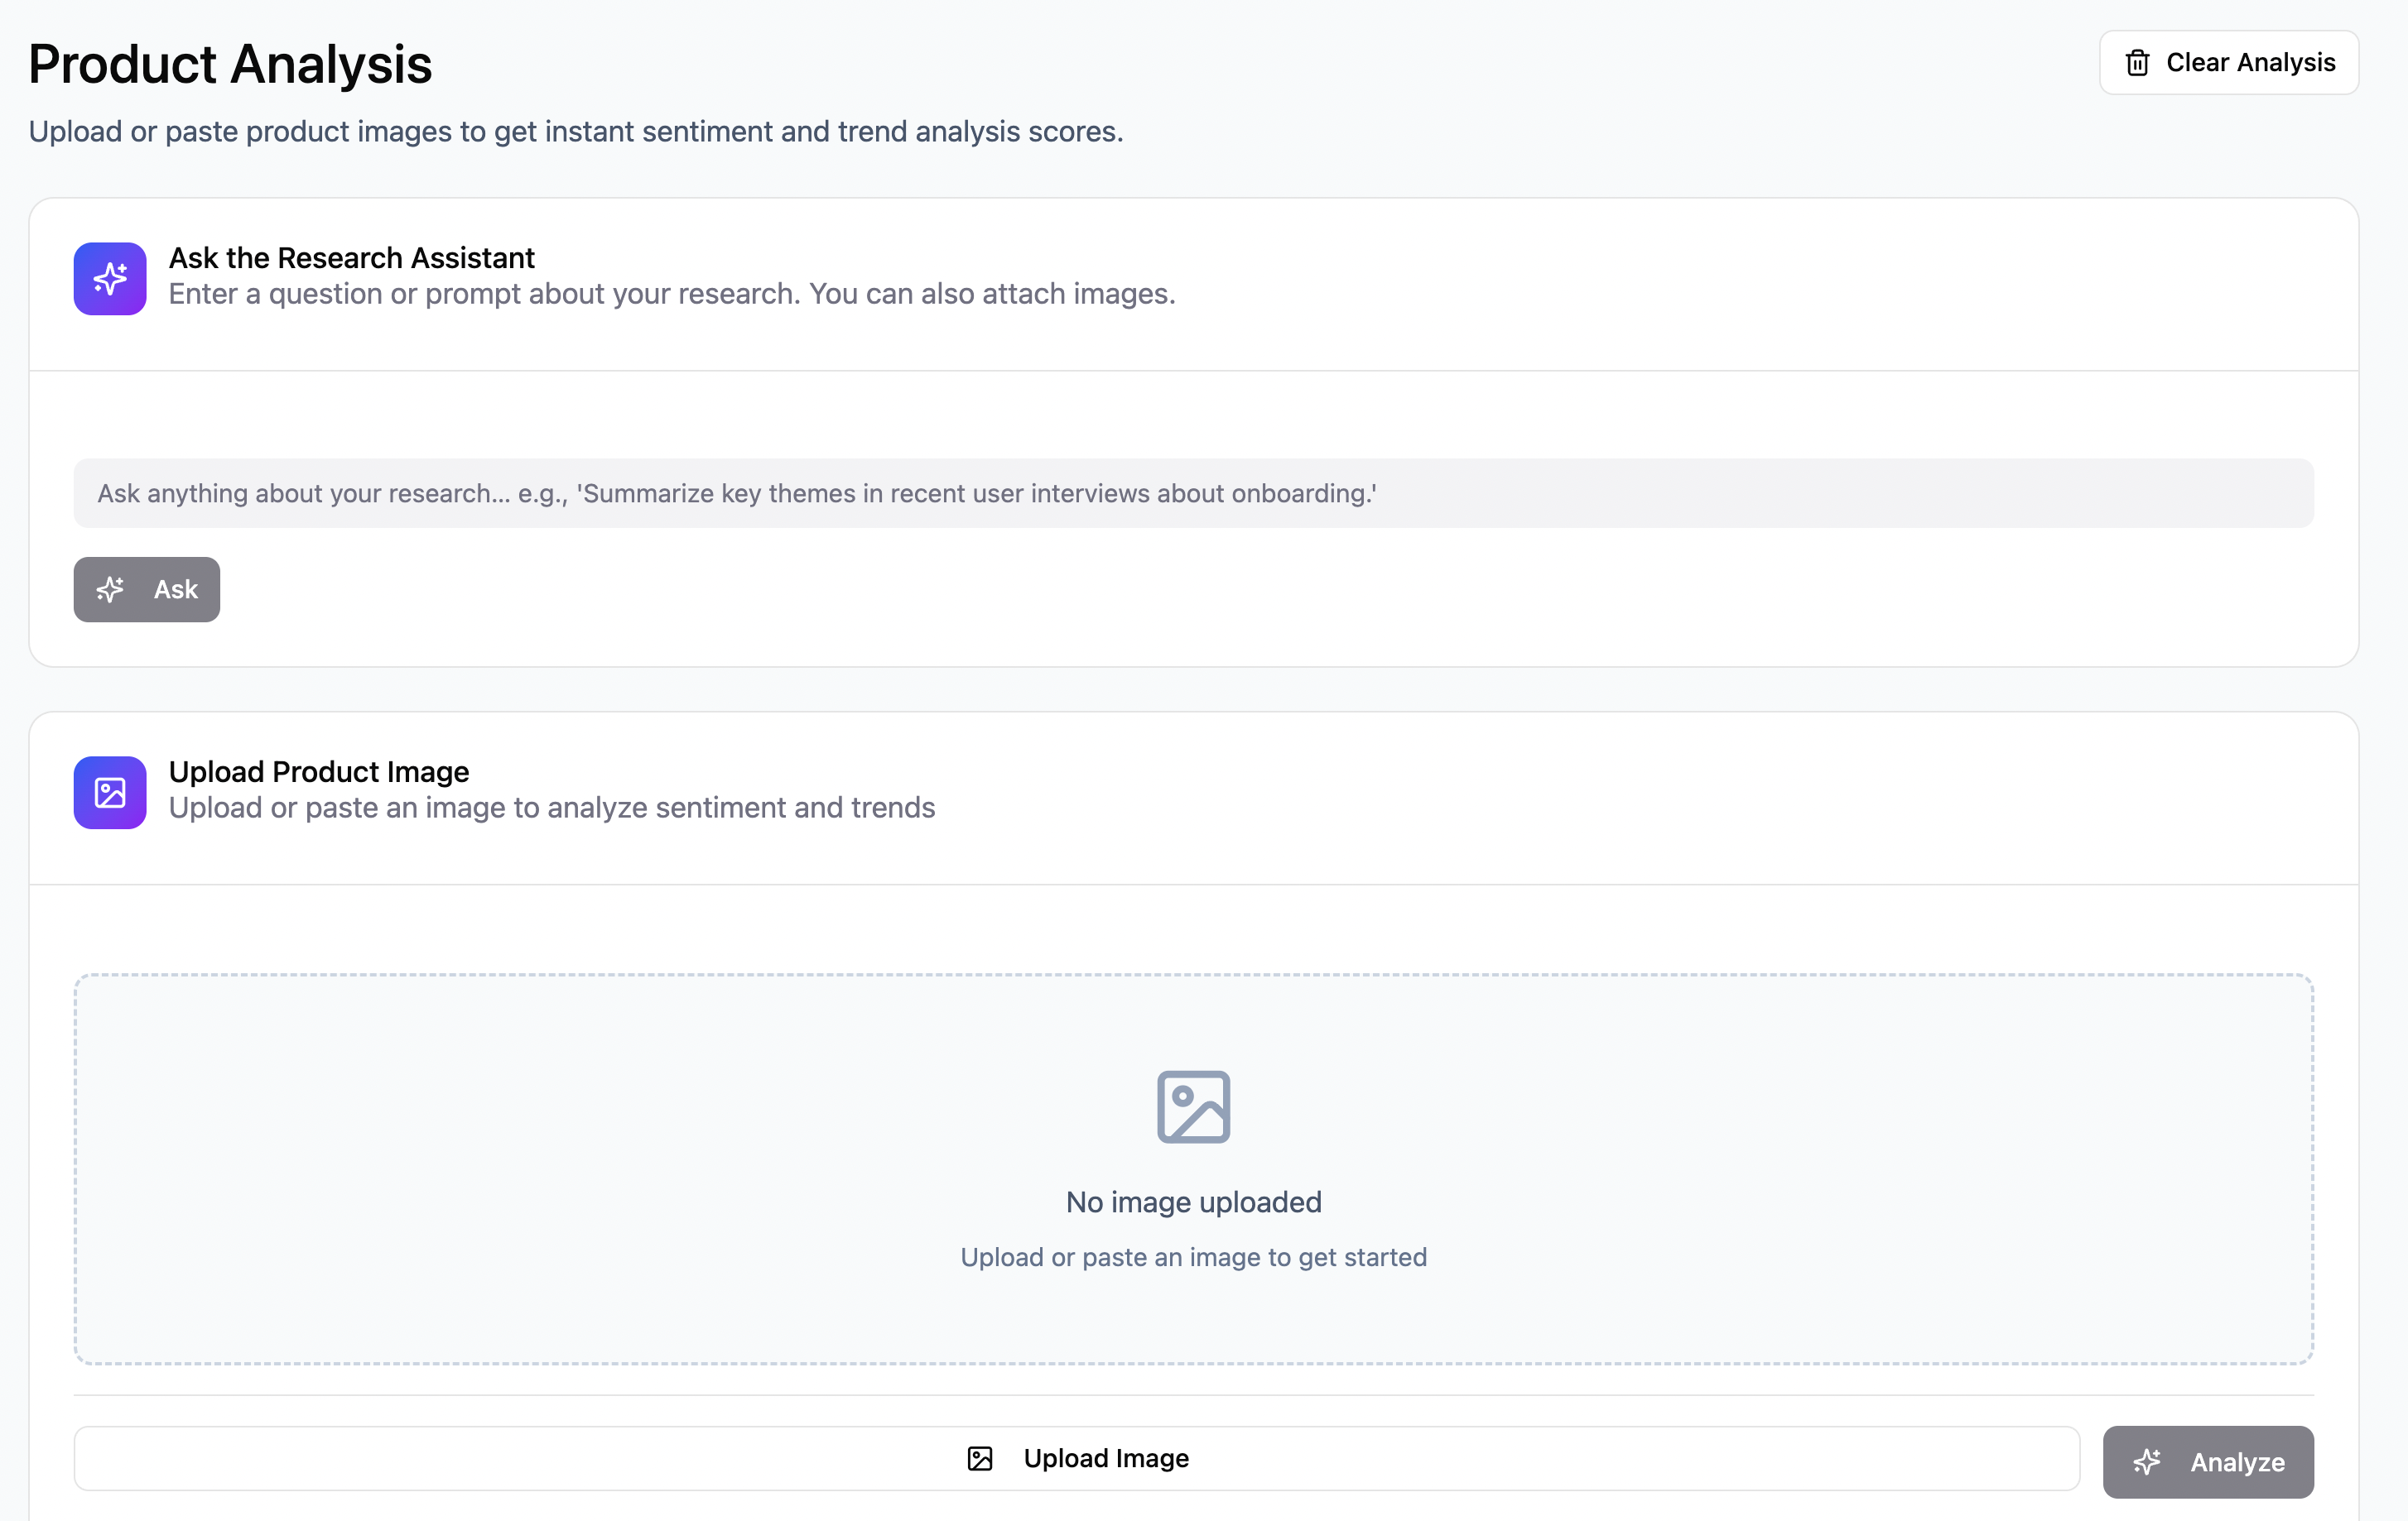The height and width of the screenshot is (1521, 2408).
Task: Click the 'Ask the Research Assistant' title
Action: point(351,258)
